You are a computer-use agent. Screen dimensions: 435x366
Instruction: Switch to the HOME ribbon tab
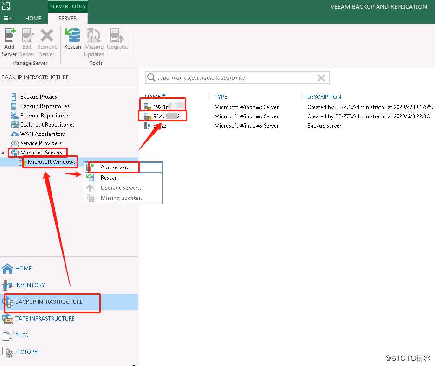click(33, 18)
